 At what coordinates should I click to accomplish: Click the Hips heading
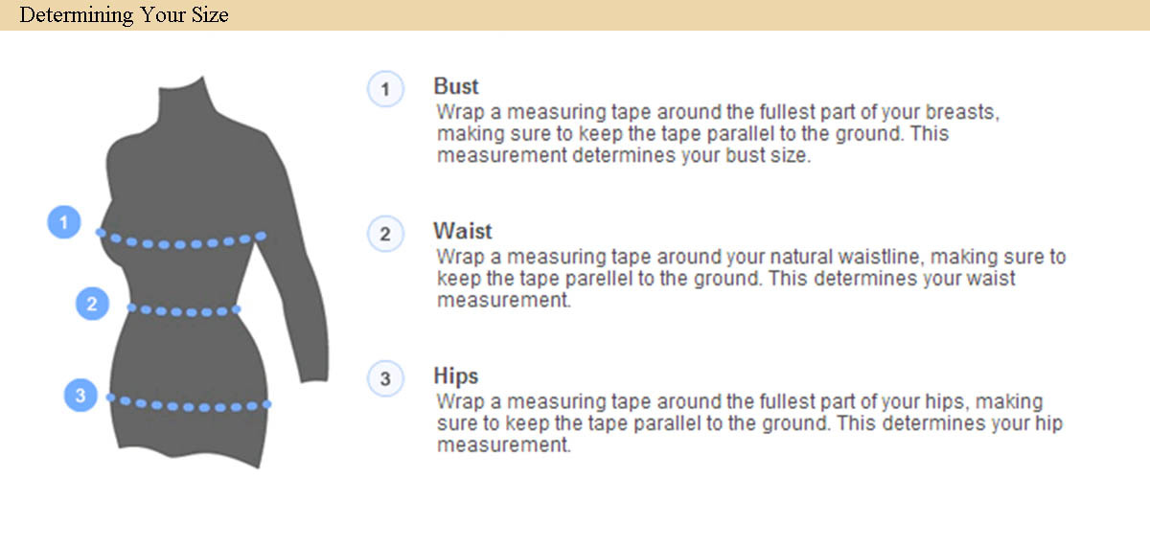pos(456,375)
